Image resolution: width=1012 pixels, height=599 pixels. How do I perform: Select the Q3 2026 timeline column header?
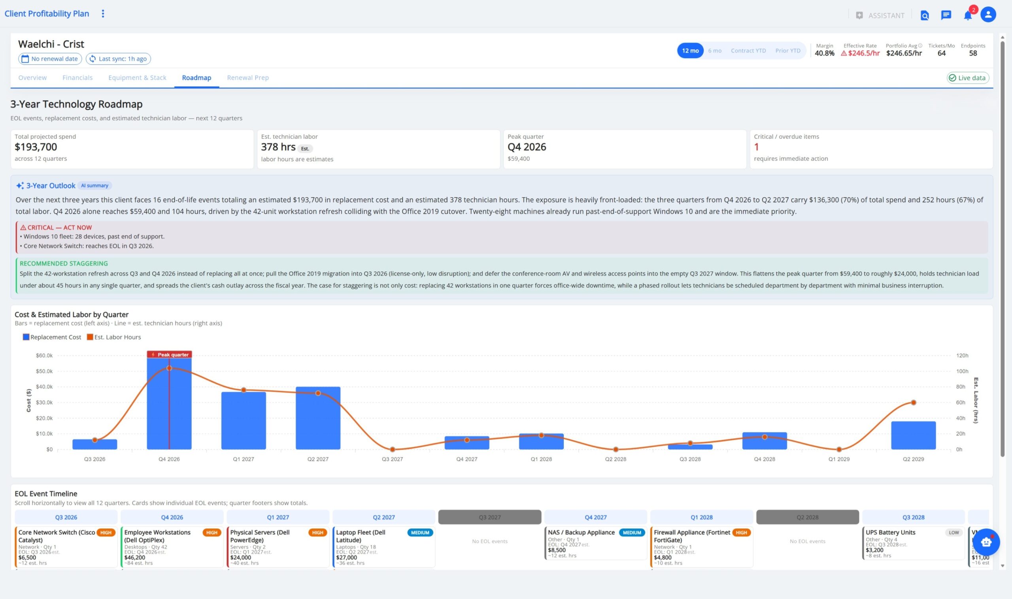click(66, 517)
